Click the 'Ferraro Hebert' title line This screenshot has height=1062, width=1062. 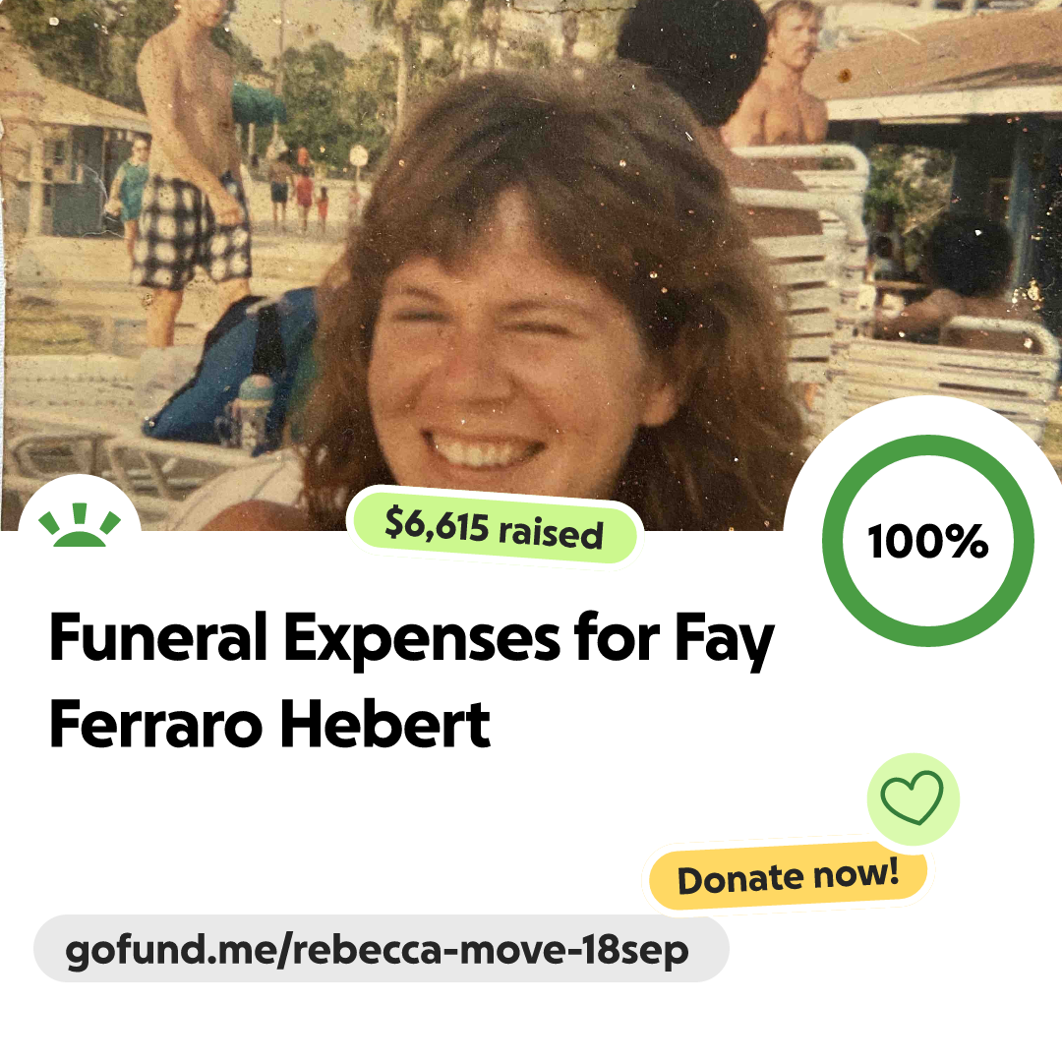click(x=269, y=725)
